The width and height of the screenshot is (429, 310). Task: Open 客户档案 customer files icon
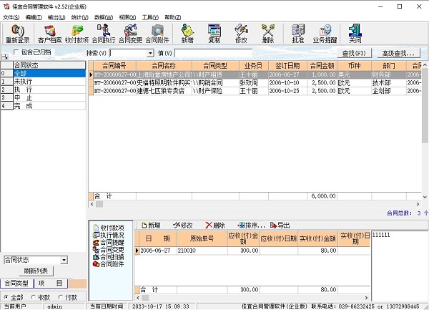(49, 33)
